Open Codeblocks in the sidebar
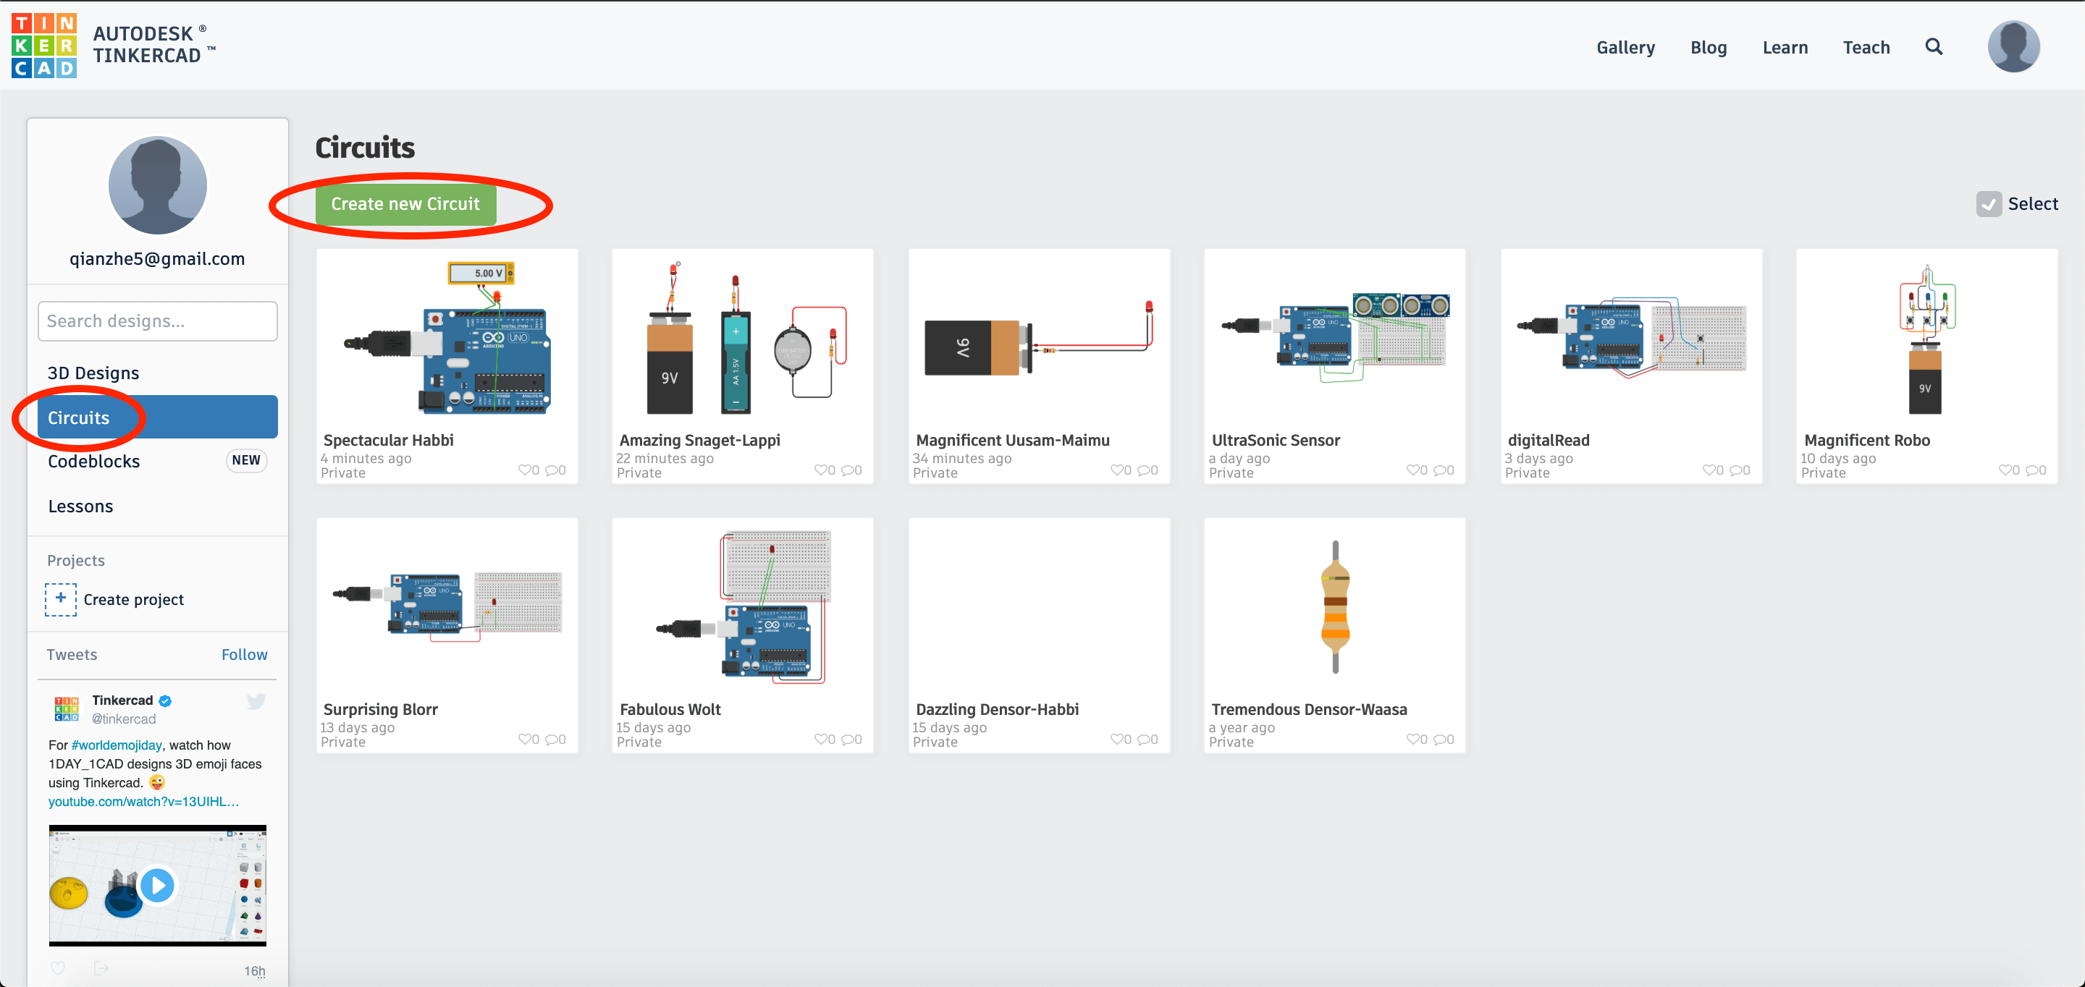Screen dimensions: 2085x987 [x=94, y=461]
